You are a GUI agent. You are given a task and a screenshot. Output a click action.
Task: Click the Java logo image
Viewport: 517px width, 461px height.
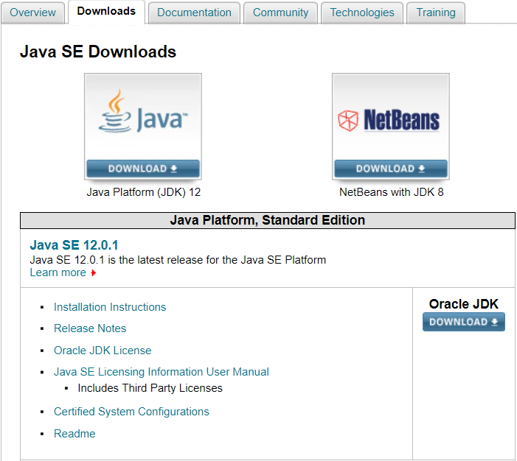[143, 112]
